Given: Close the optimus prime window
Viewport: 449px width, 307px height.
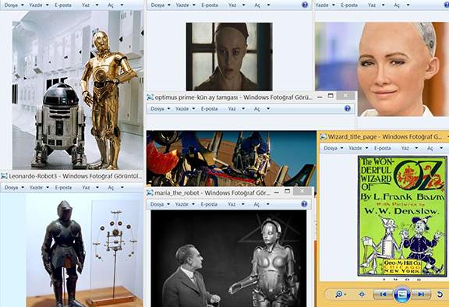Looking at the screenshot, I should pos(345,96).
